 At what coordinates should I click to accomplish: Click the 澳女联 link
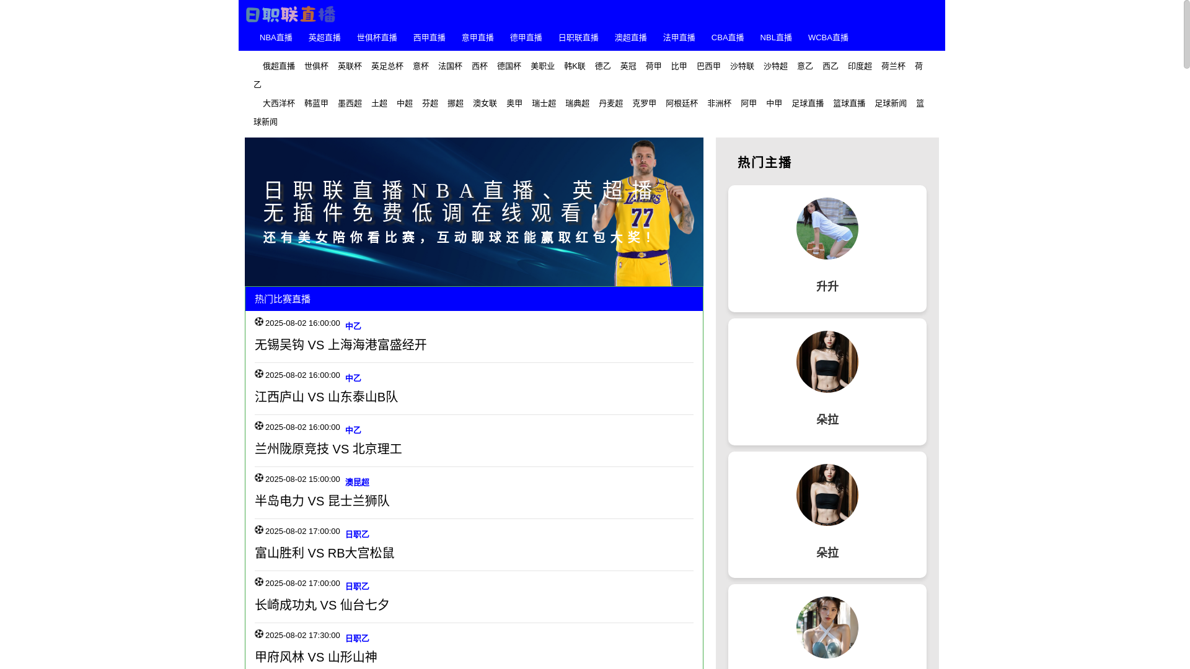pos(485,103)
